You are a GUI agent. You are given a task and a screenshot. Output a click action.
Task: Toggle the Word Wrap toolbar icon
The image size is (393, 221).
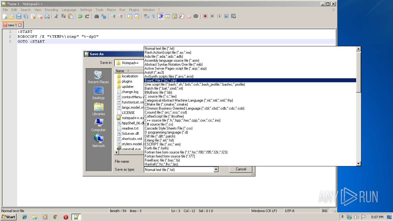146,16
